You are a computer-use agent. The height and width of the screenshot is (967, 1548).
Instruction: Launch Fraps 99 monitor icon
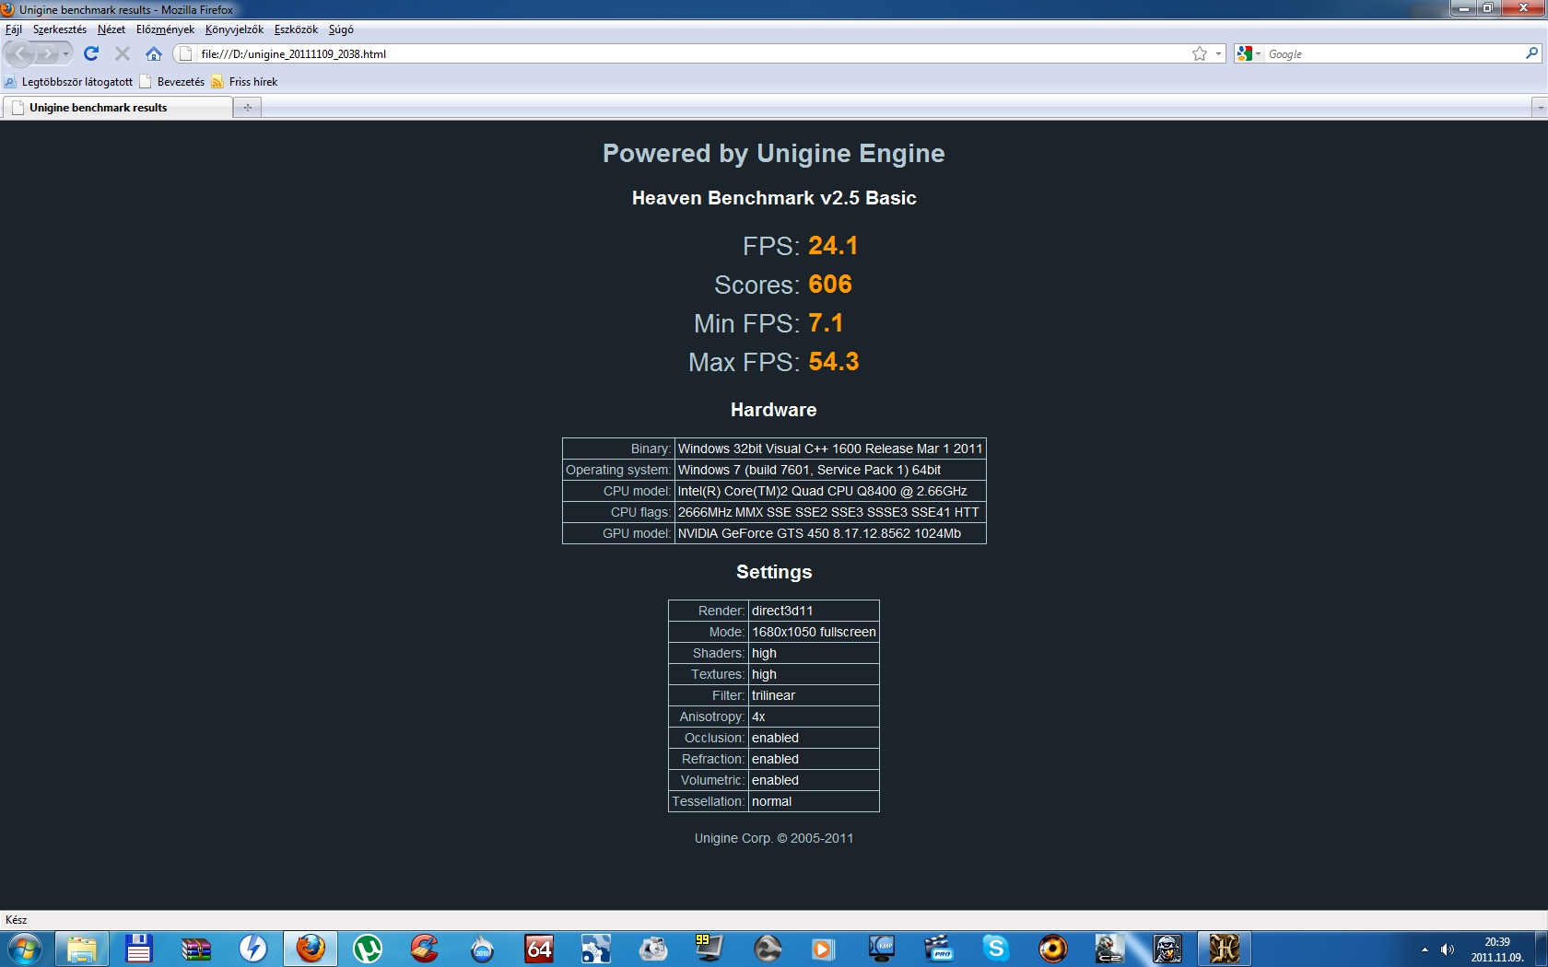[x=710, y=949]
